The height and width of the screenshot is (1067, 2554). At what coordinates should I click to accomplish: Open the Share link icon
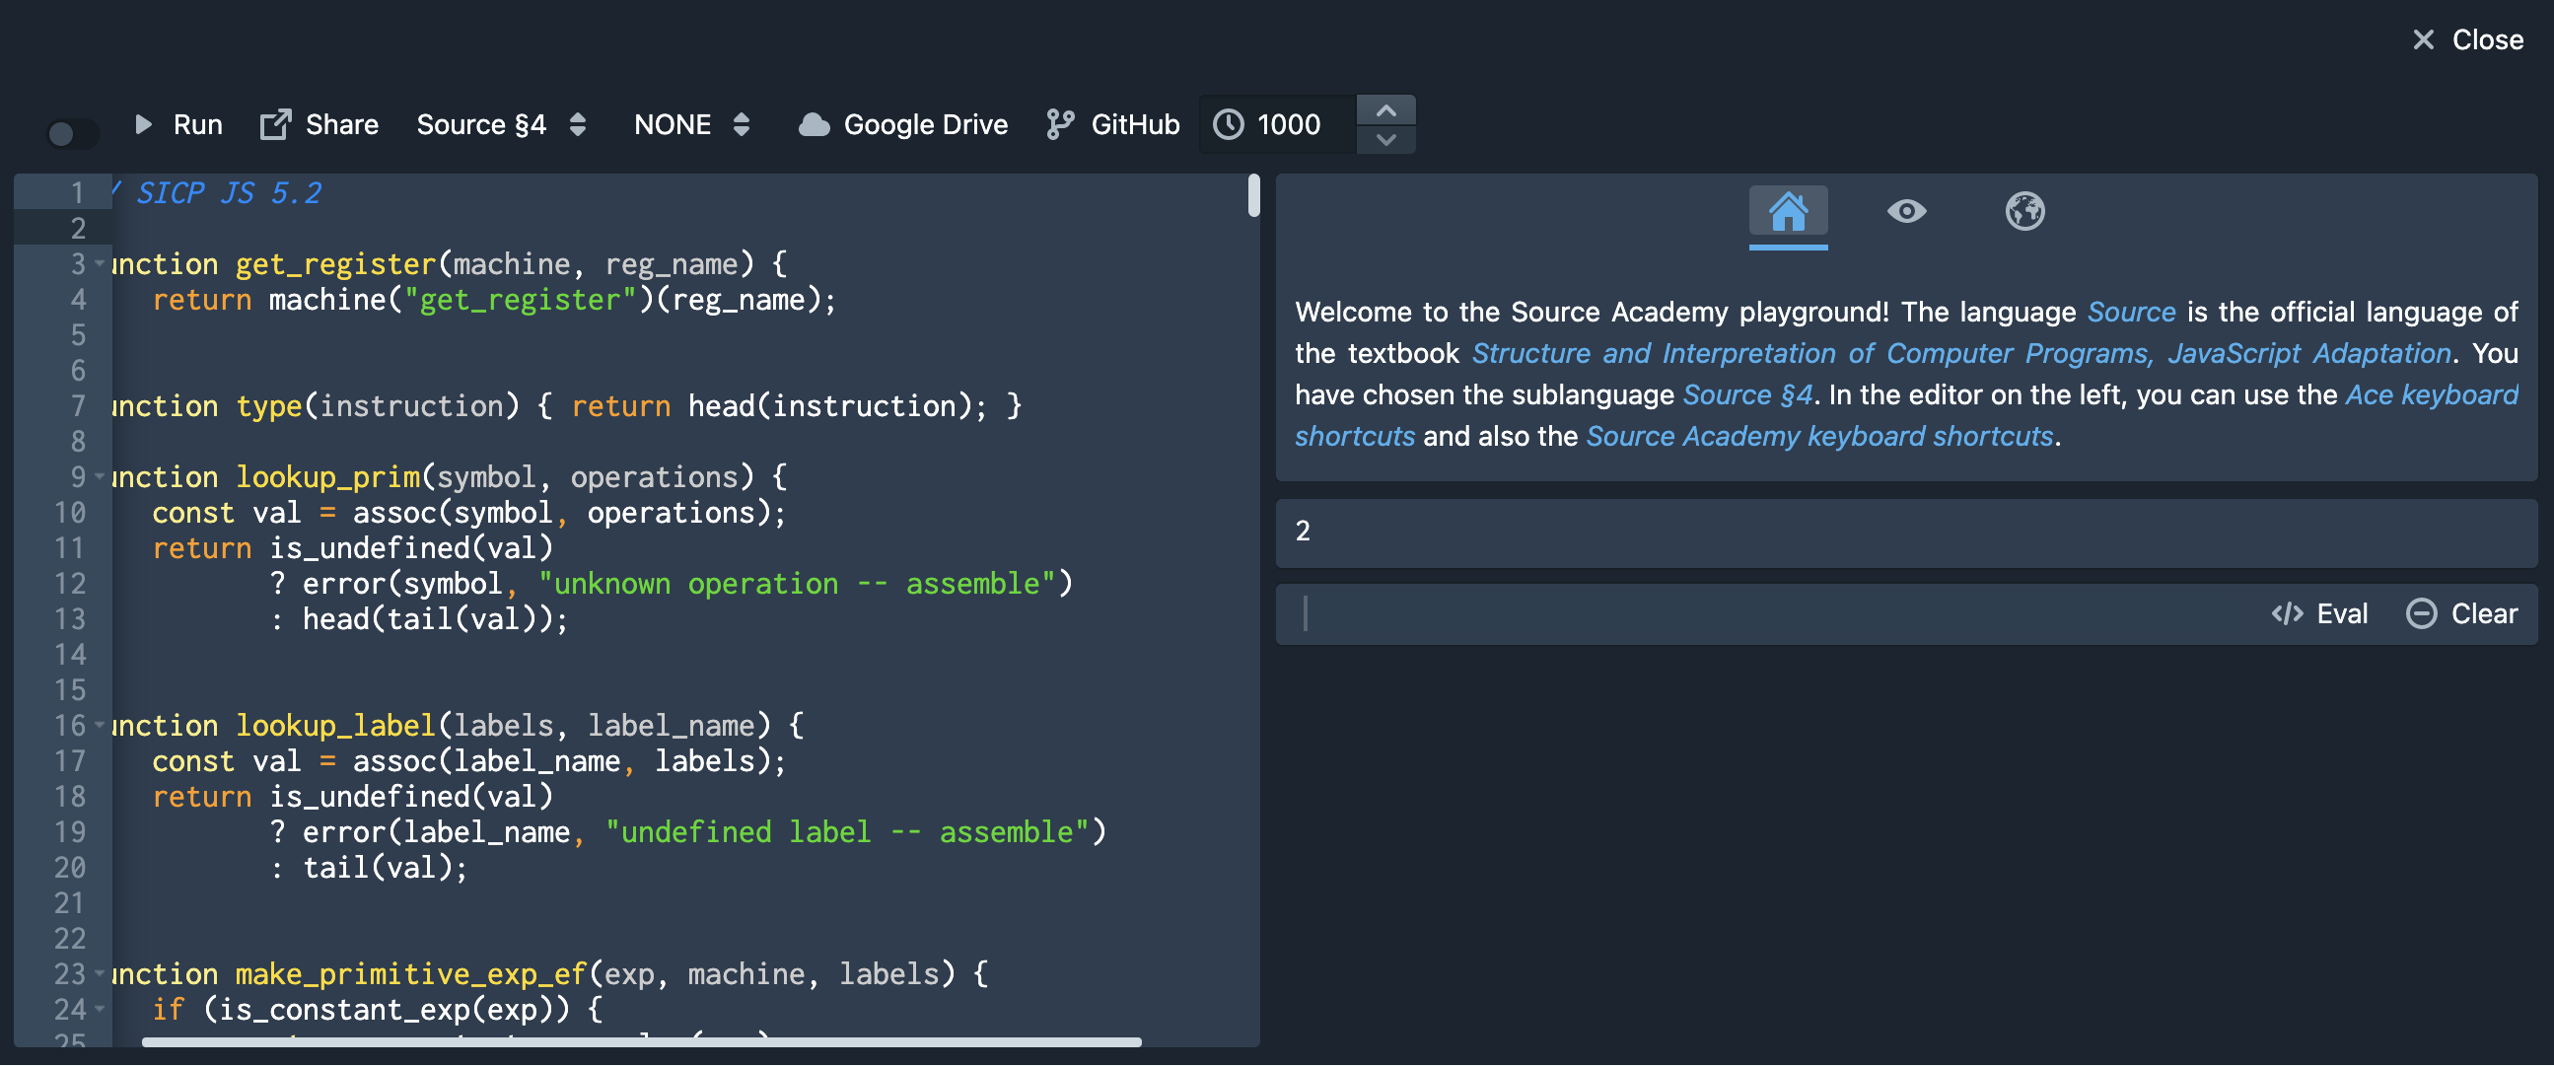pos(275,124)
